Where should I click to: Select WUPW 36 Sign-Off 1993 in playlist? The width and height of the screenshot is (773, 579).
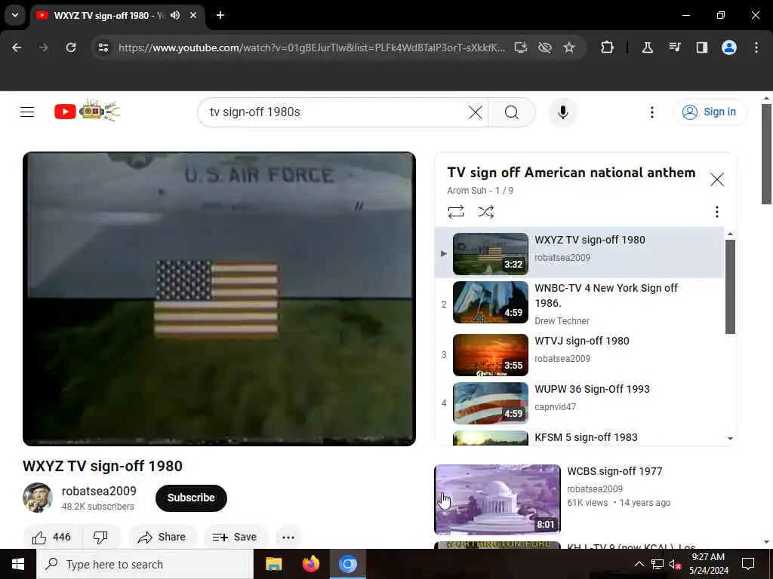click(579, 403)
